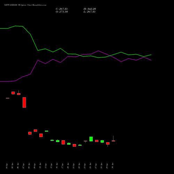The width and height of the screenshot is (174, 174).
Task: Click the 07 Apr date label
Action: (23, 166)
